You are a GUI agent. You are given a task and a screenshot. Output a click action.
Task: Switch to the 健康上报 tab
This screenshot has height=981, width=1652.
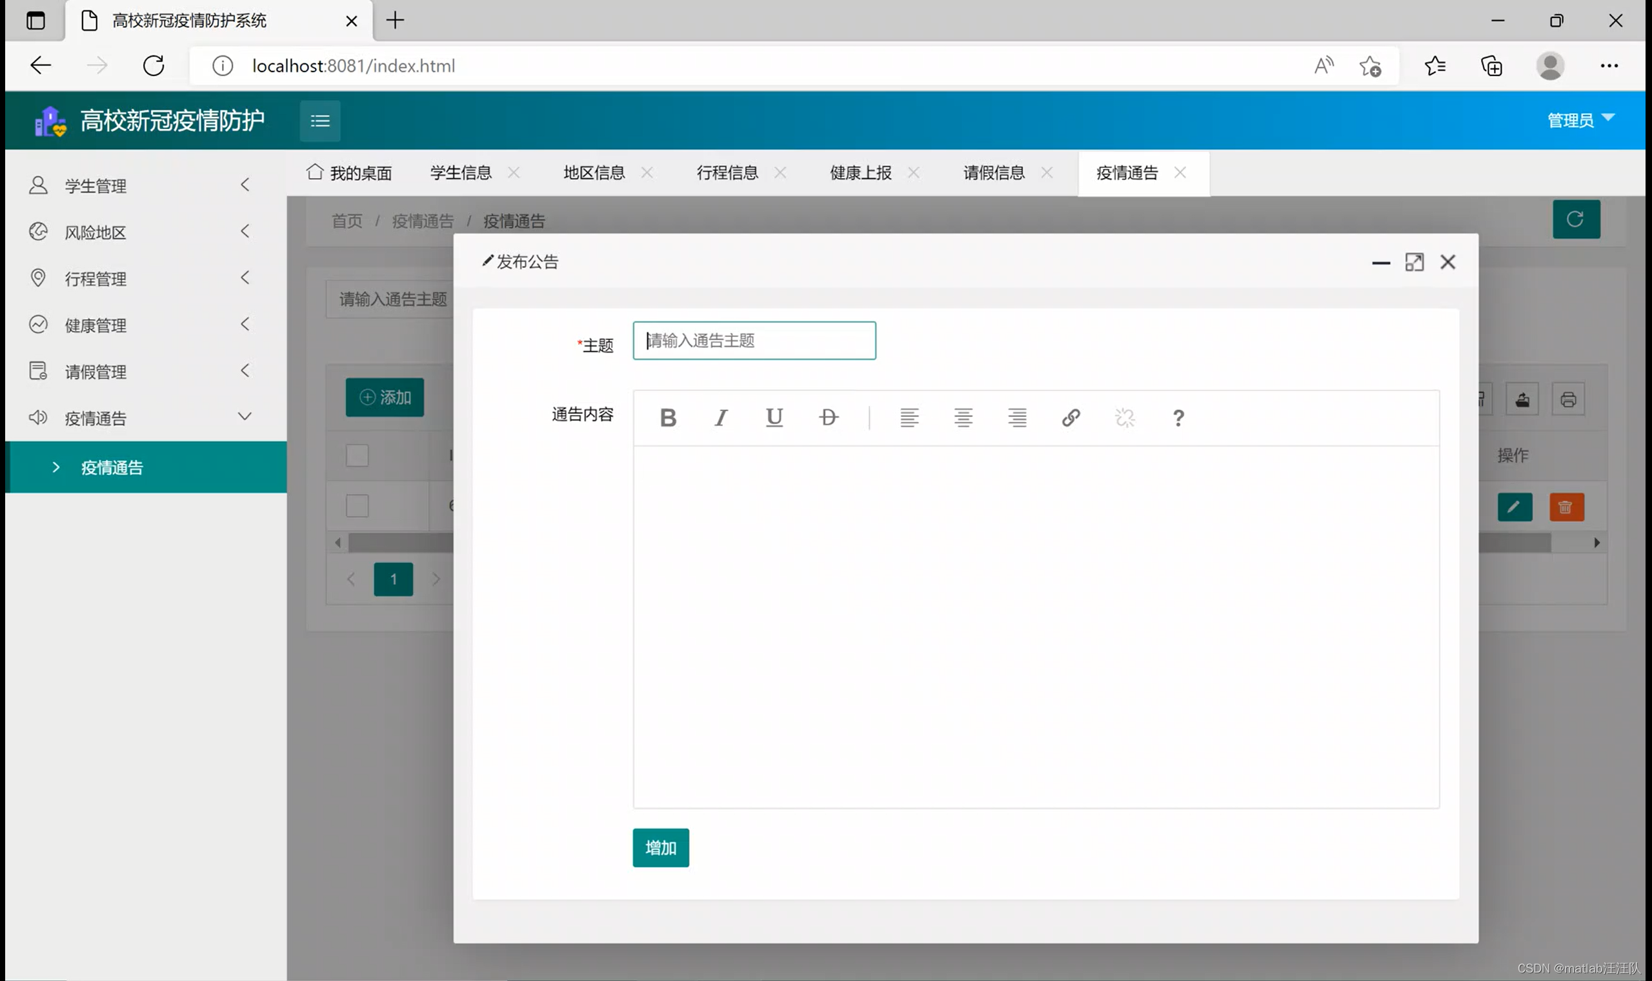coord(860,173)
